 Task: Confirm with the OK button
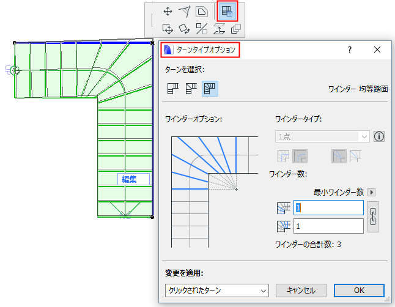click(359, 290)
